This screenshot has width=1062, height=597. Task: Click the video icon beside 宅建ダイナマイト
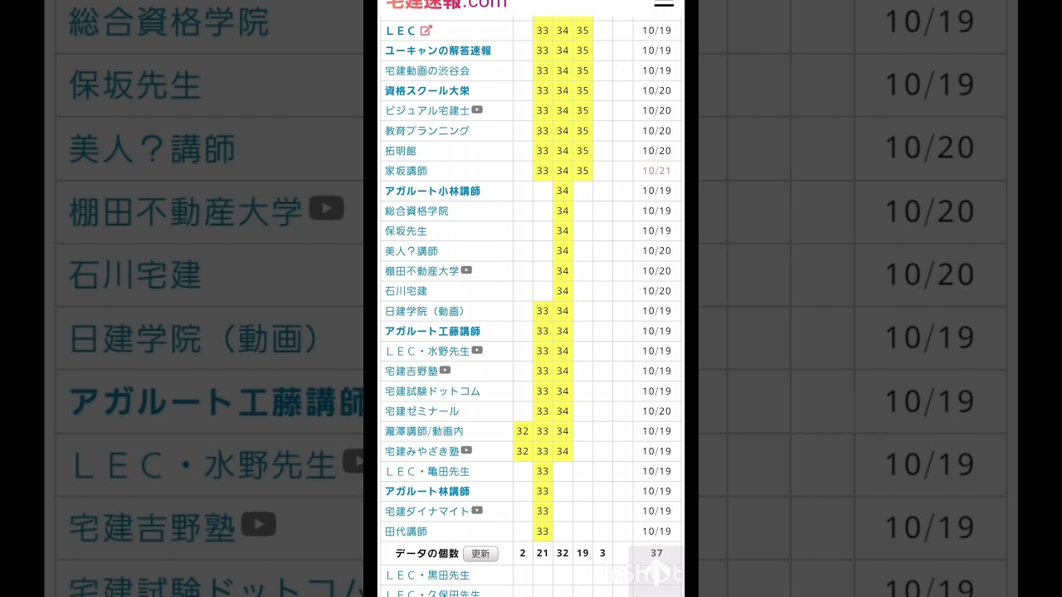coord(477,511)
